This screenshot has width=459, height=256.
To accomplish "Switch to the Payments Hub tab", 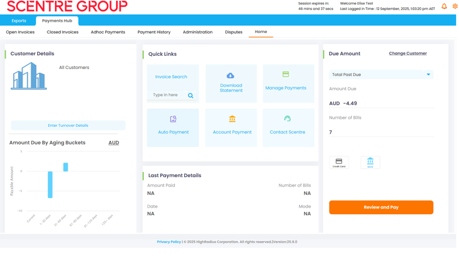I will [57, 21].
